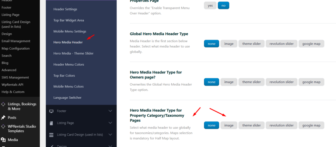Open Advanced in the WordPress sidebar
The width and height of the screenshot is (336, 147).
coord(9,70)
